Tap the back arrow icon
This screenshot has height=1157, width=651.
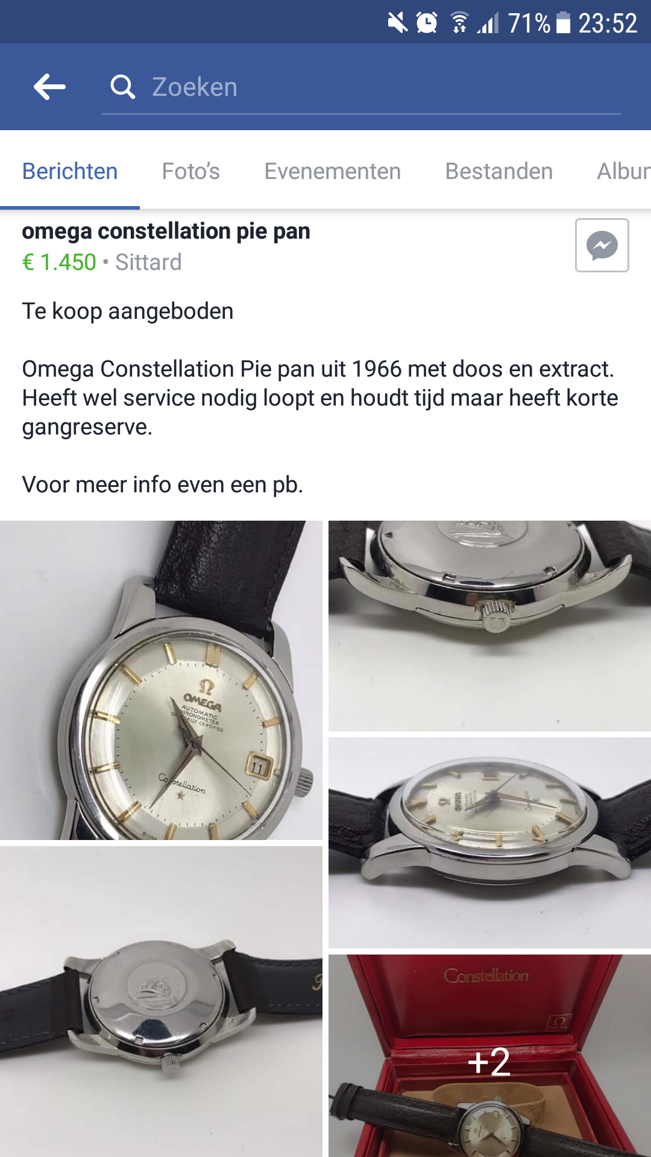tap(49, 87)
